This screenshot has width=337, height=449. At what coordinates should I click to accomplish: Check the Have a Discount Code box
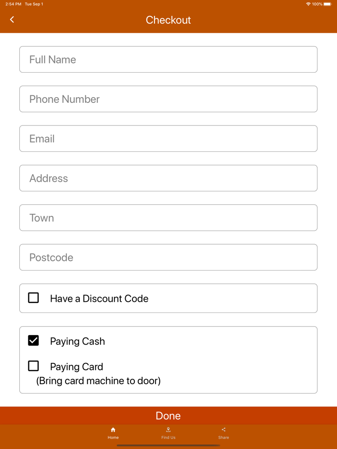(x=33, y=298)
